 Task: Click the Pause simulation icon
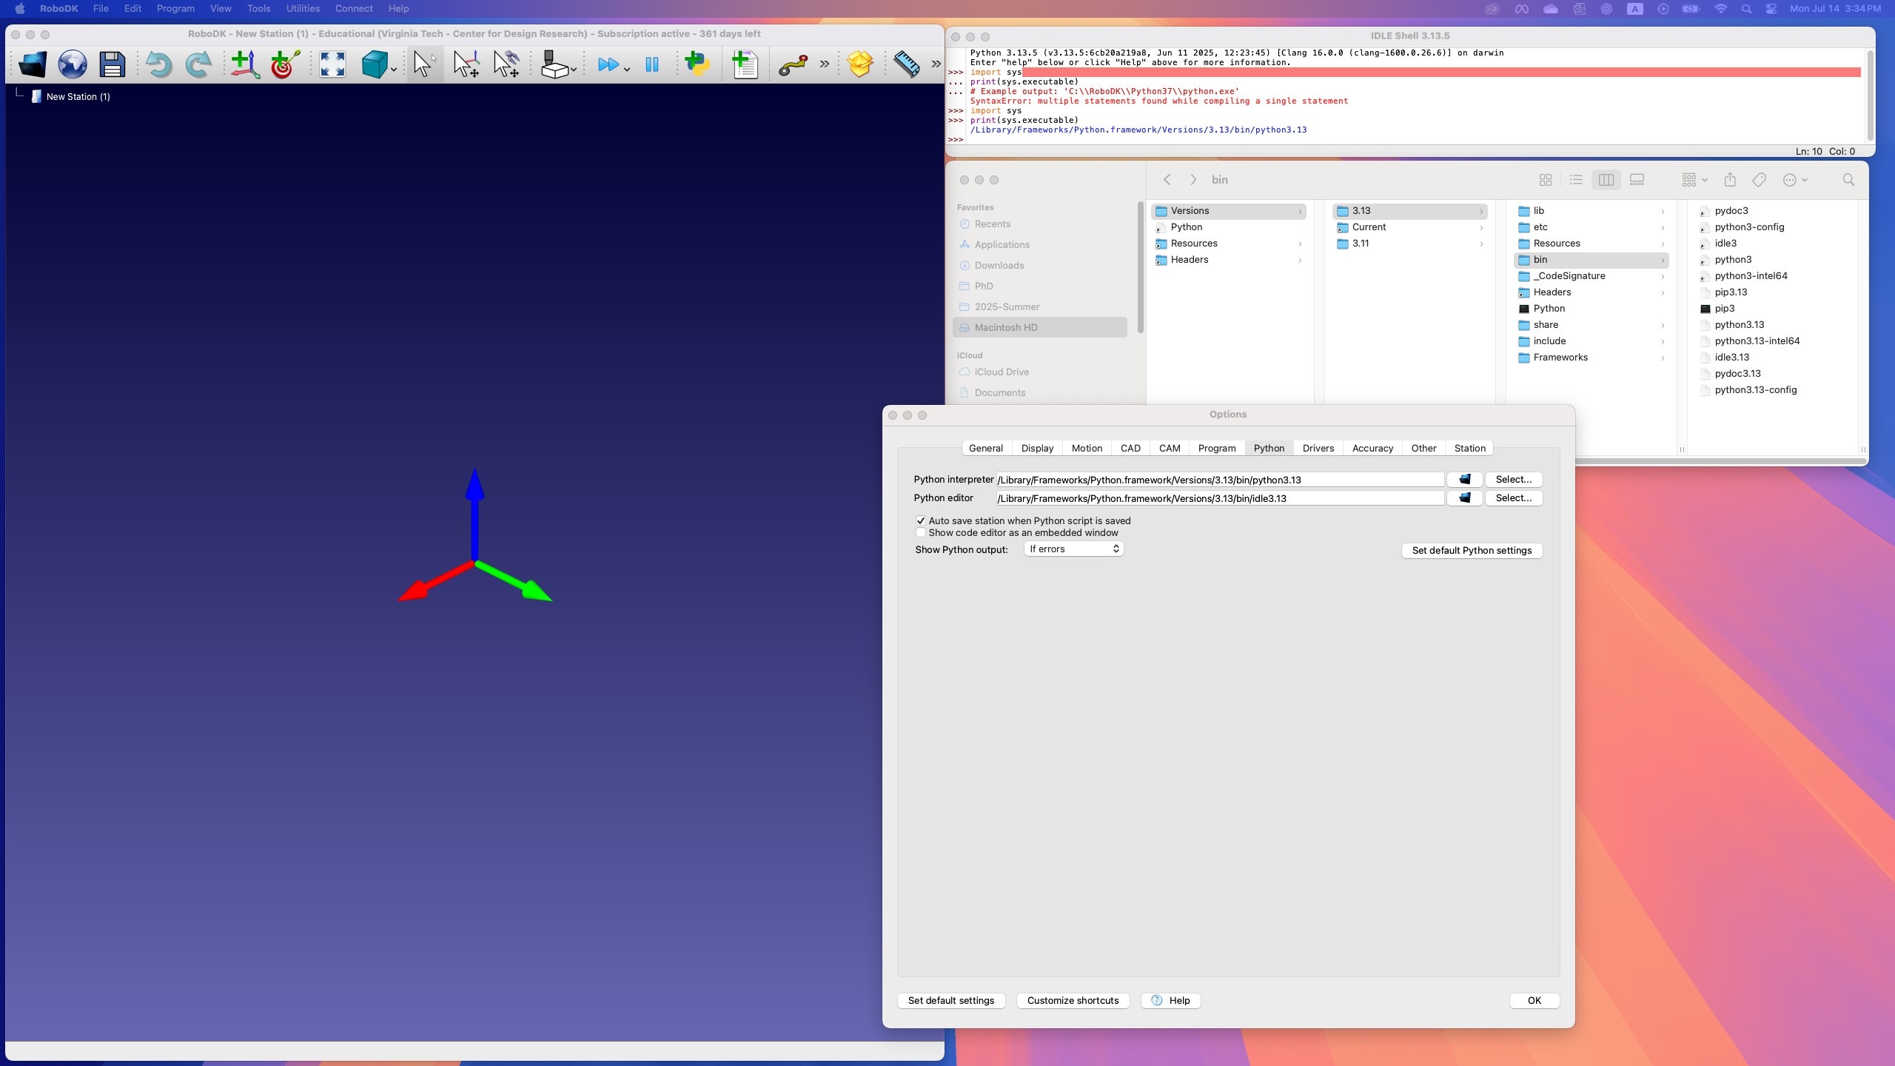[x=652, y=65]
